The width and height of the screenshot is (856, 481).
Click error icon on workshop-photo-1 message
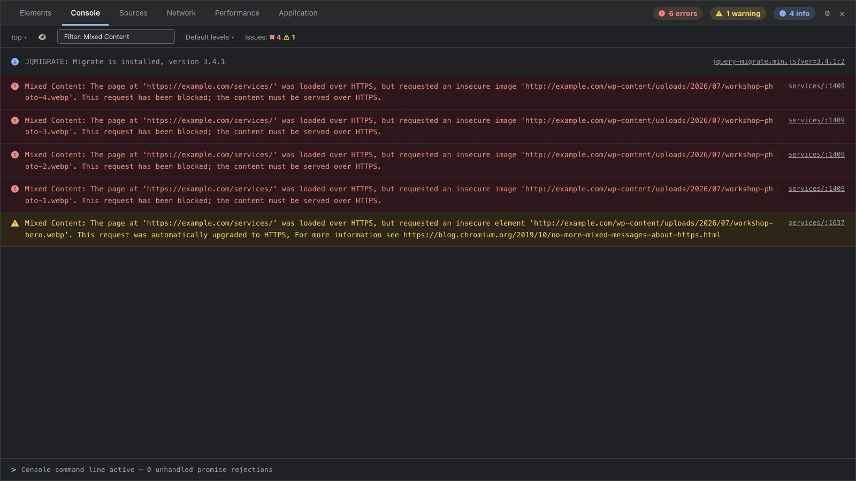[15, 189]
